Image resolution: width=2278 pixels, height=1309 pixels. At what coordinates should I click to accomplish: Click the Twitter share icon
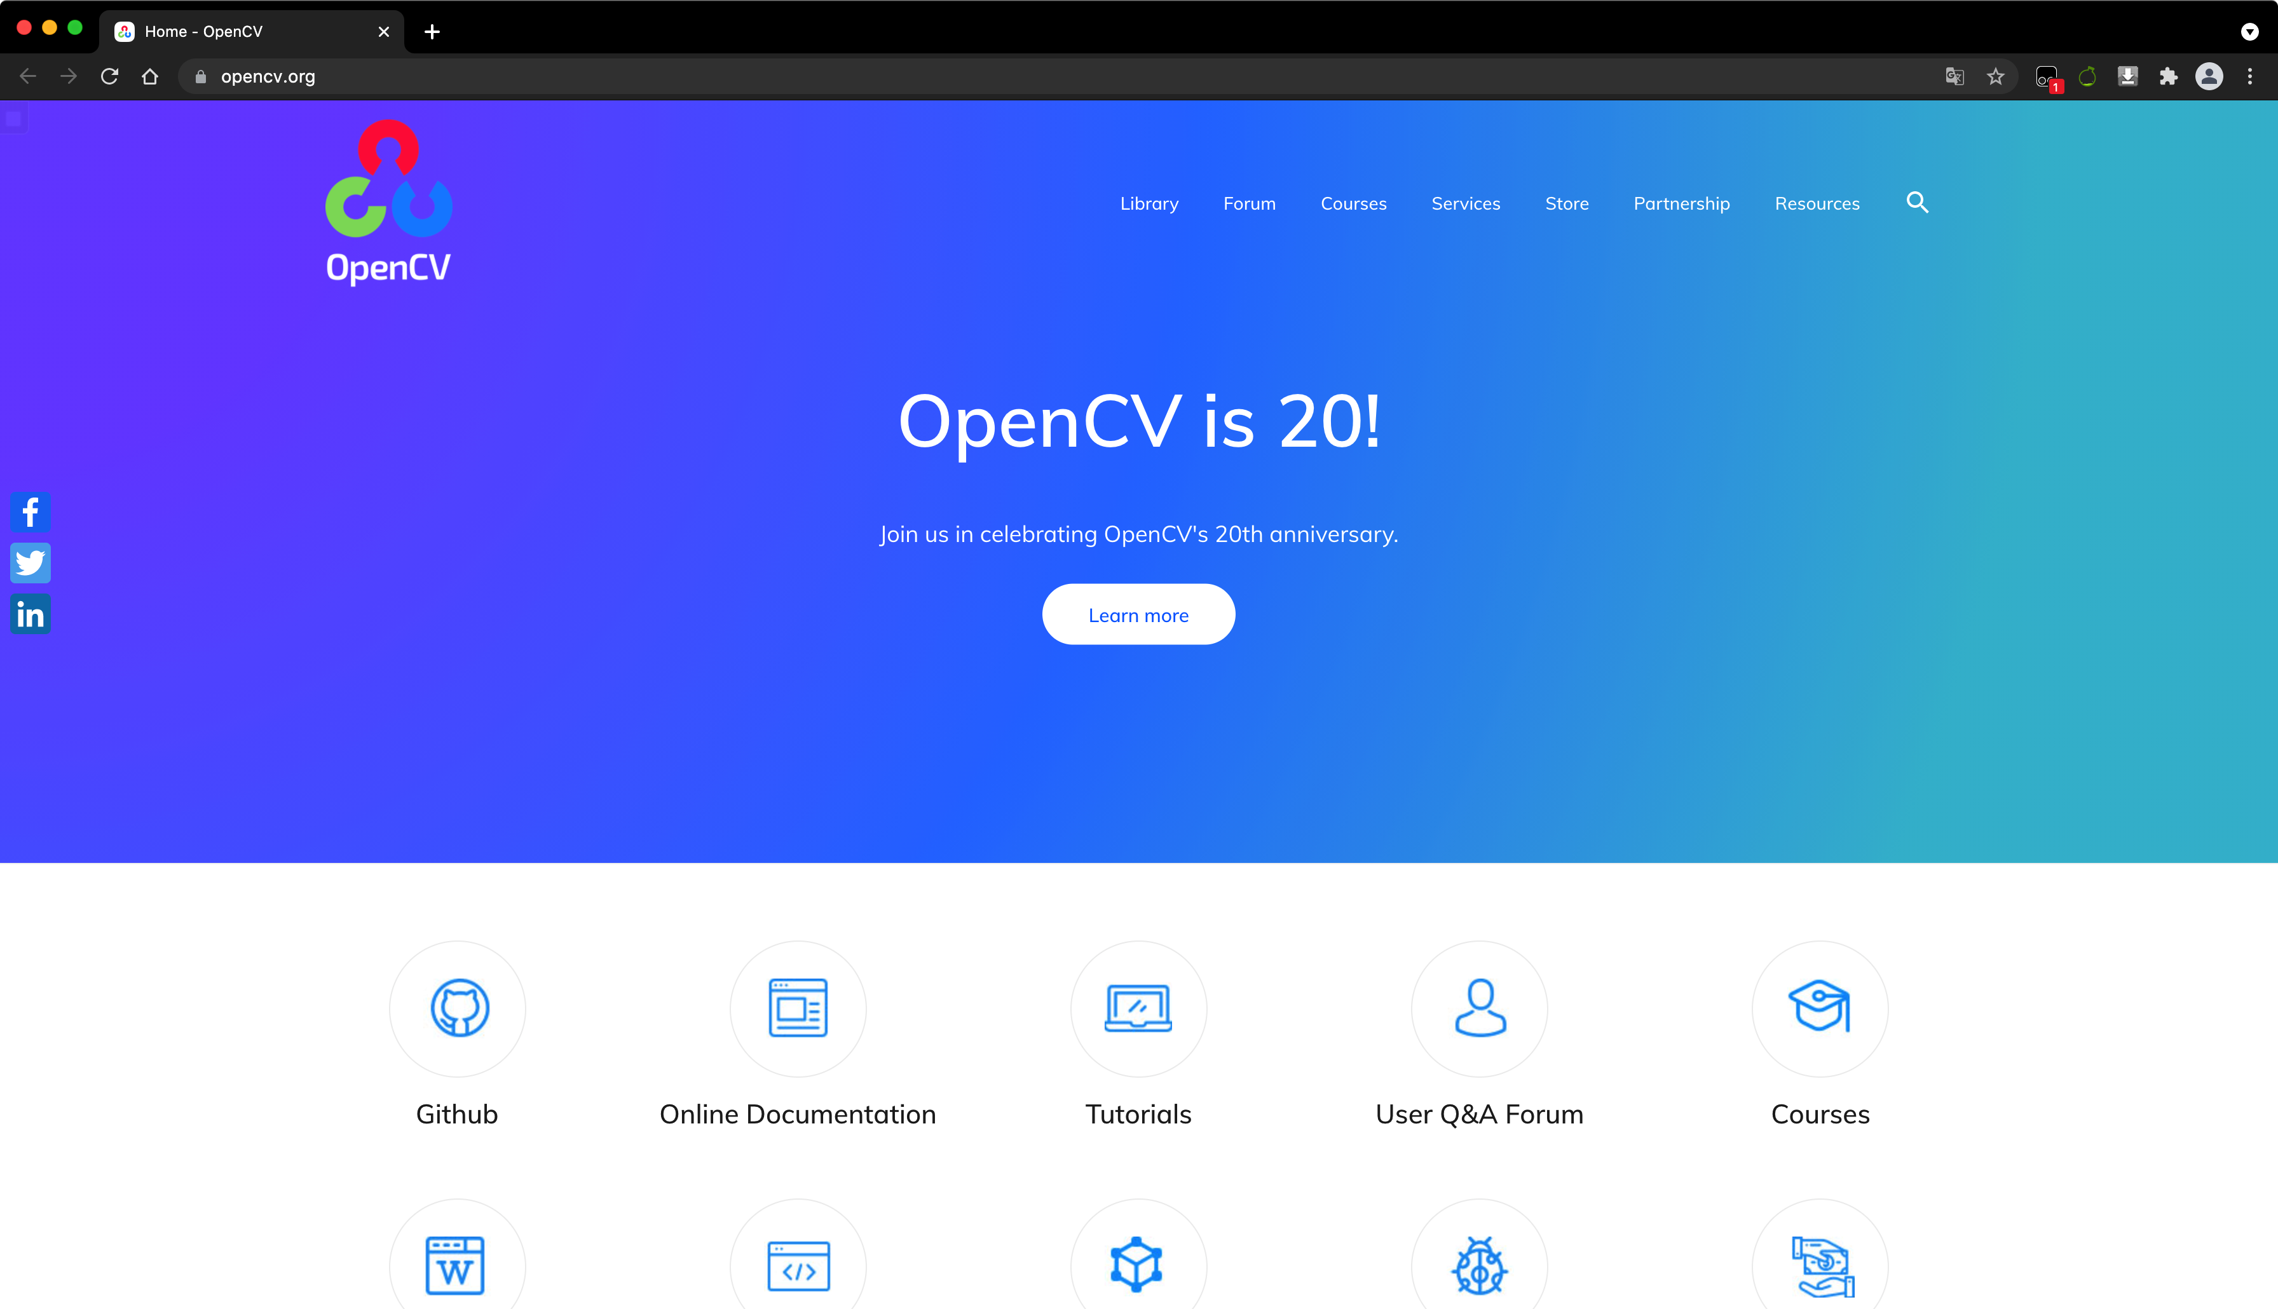tap(30, 563)
